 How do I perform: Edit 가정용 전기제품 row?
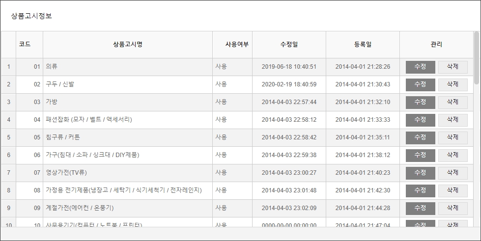420,190
